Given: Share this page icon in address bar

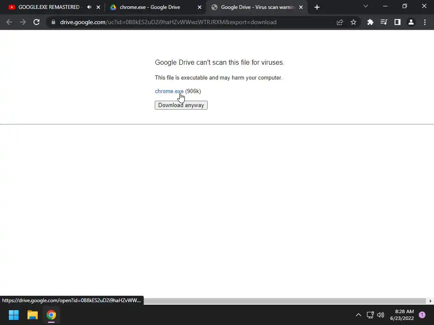Looking at the screenshot, I should (x=340, y=22).
